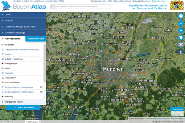Click the Bavarian coat of arms
Viewport: 185px width, 123px height.
coord(177,5)
